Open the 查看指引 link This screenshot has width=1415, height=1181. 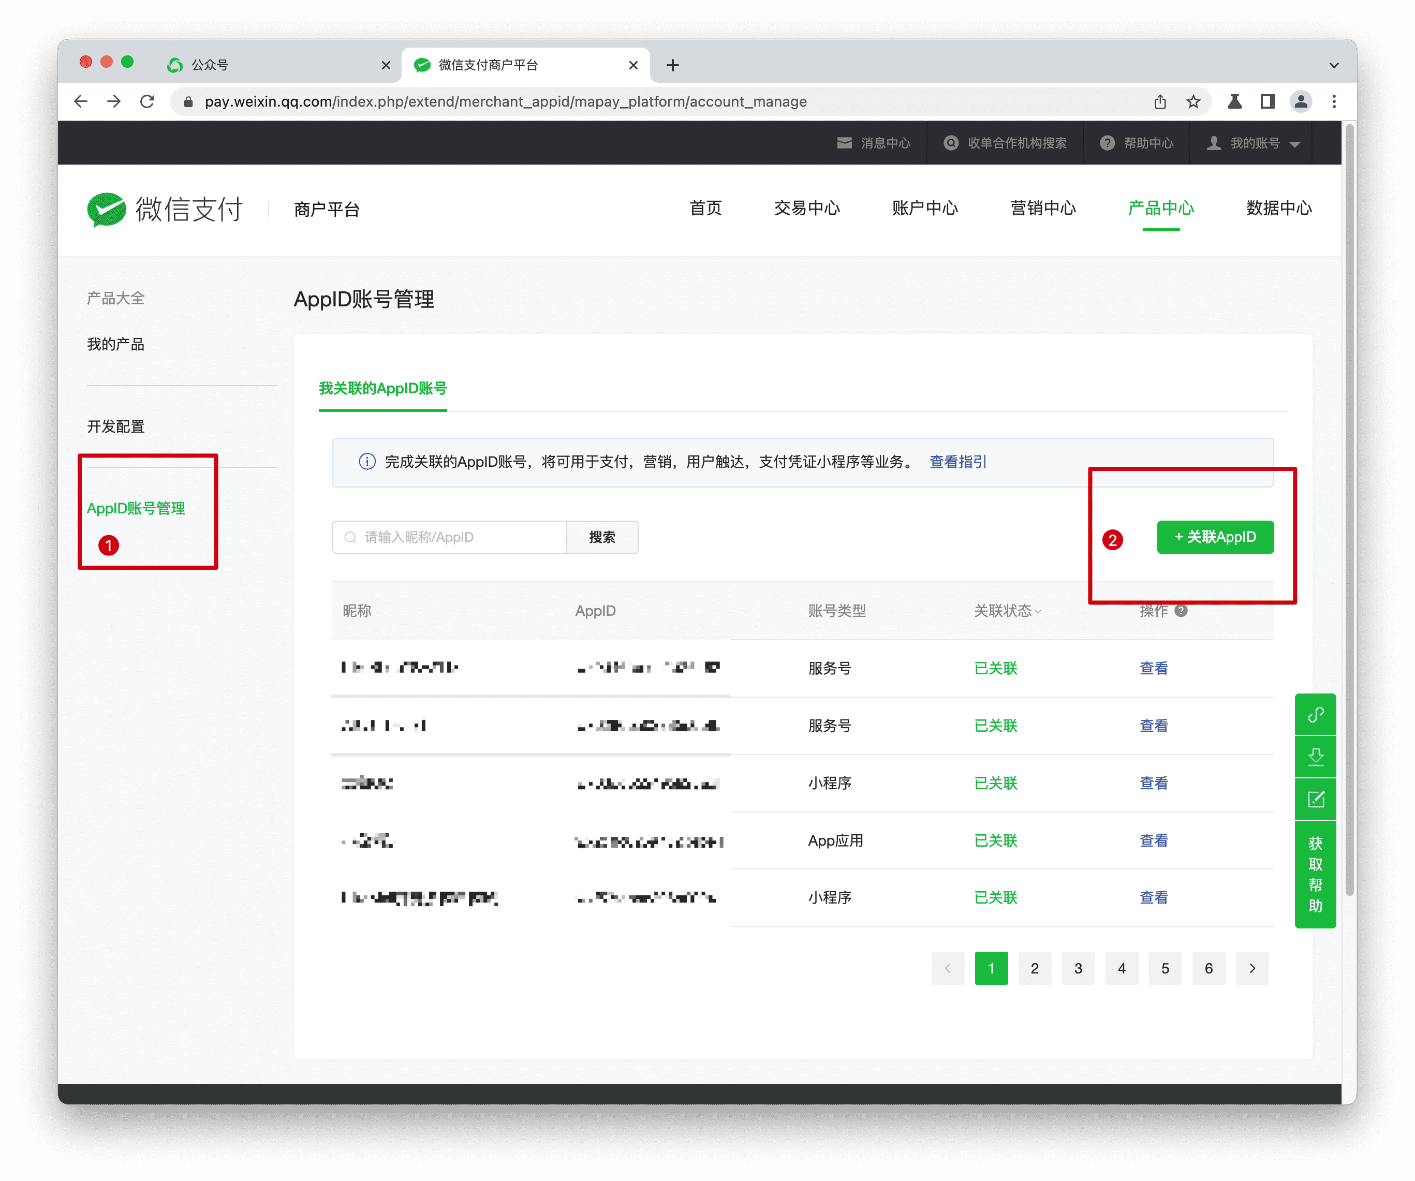point(957,462)
